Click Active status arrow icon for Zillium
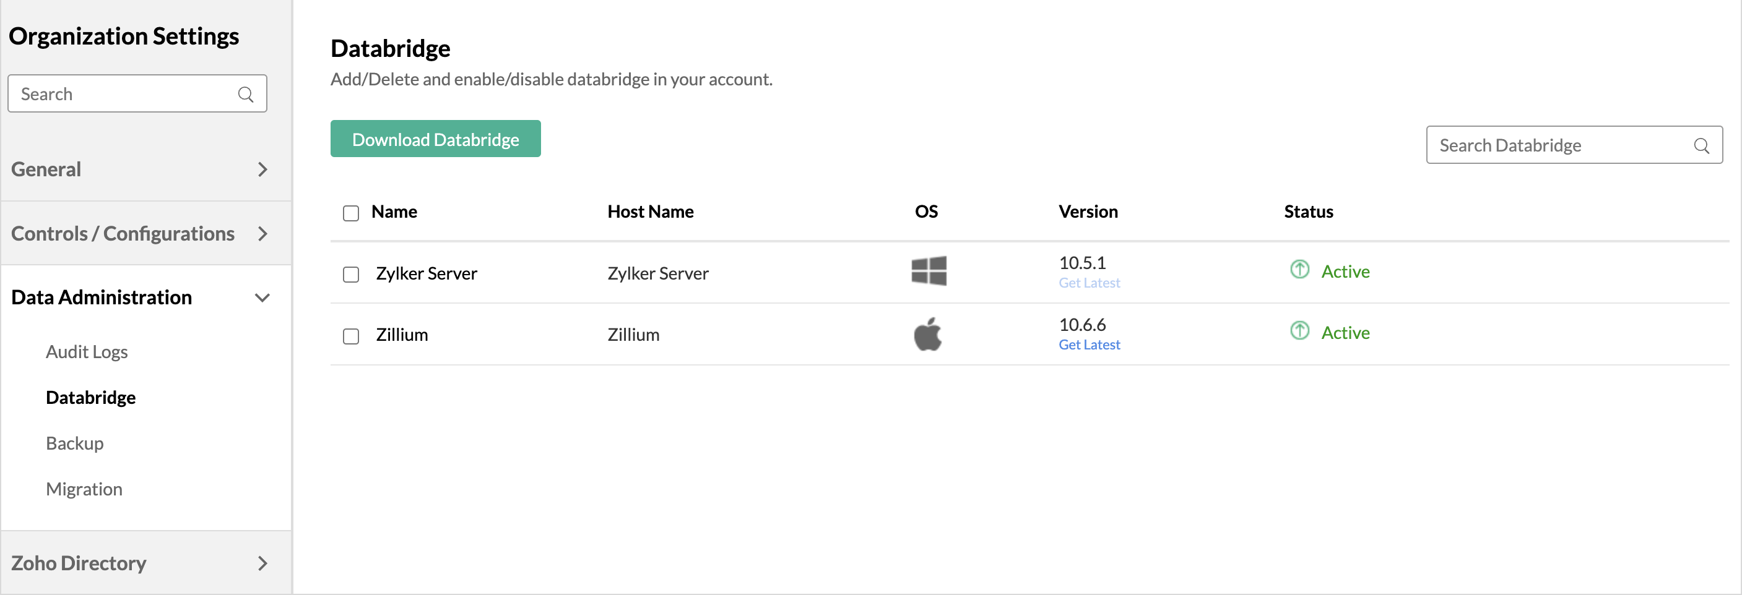1742x595 pixels. point(1299,330)
